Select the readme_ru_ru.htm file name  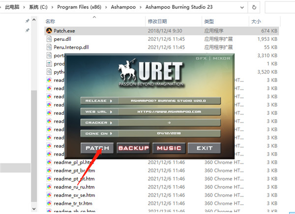pyautogui.click(x=74, y=187)
